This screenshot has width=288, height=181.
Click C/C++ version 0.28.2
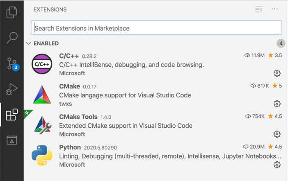(x=89, y=56)
